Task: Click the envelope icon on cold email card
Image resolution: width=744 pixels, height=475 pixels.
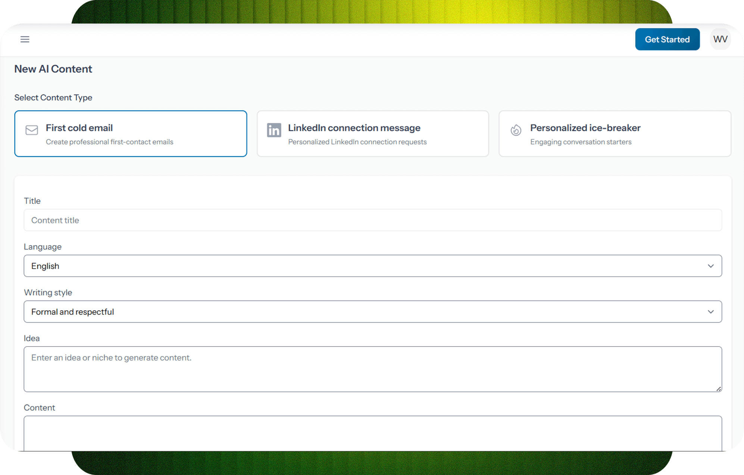Action: tap(32, 130)
